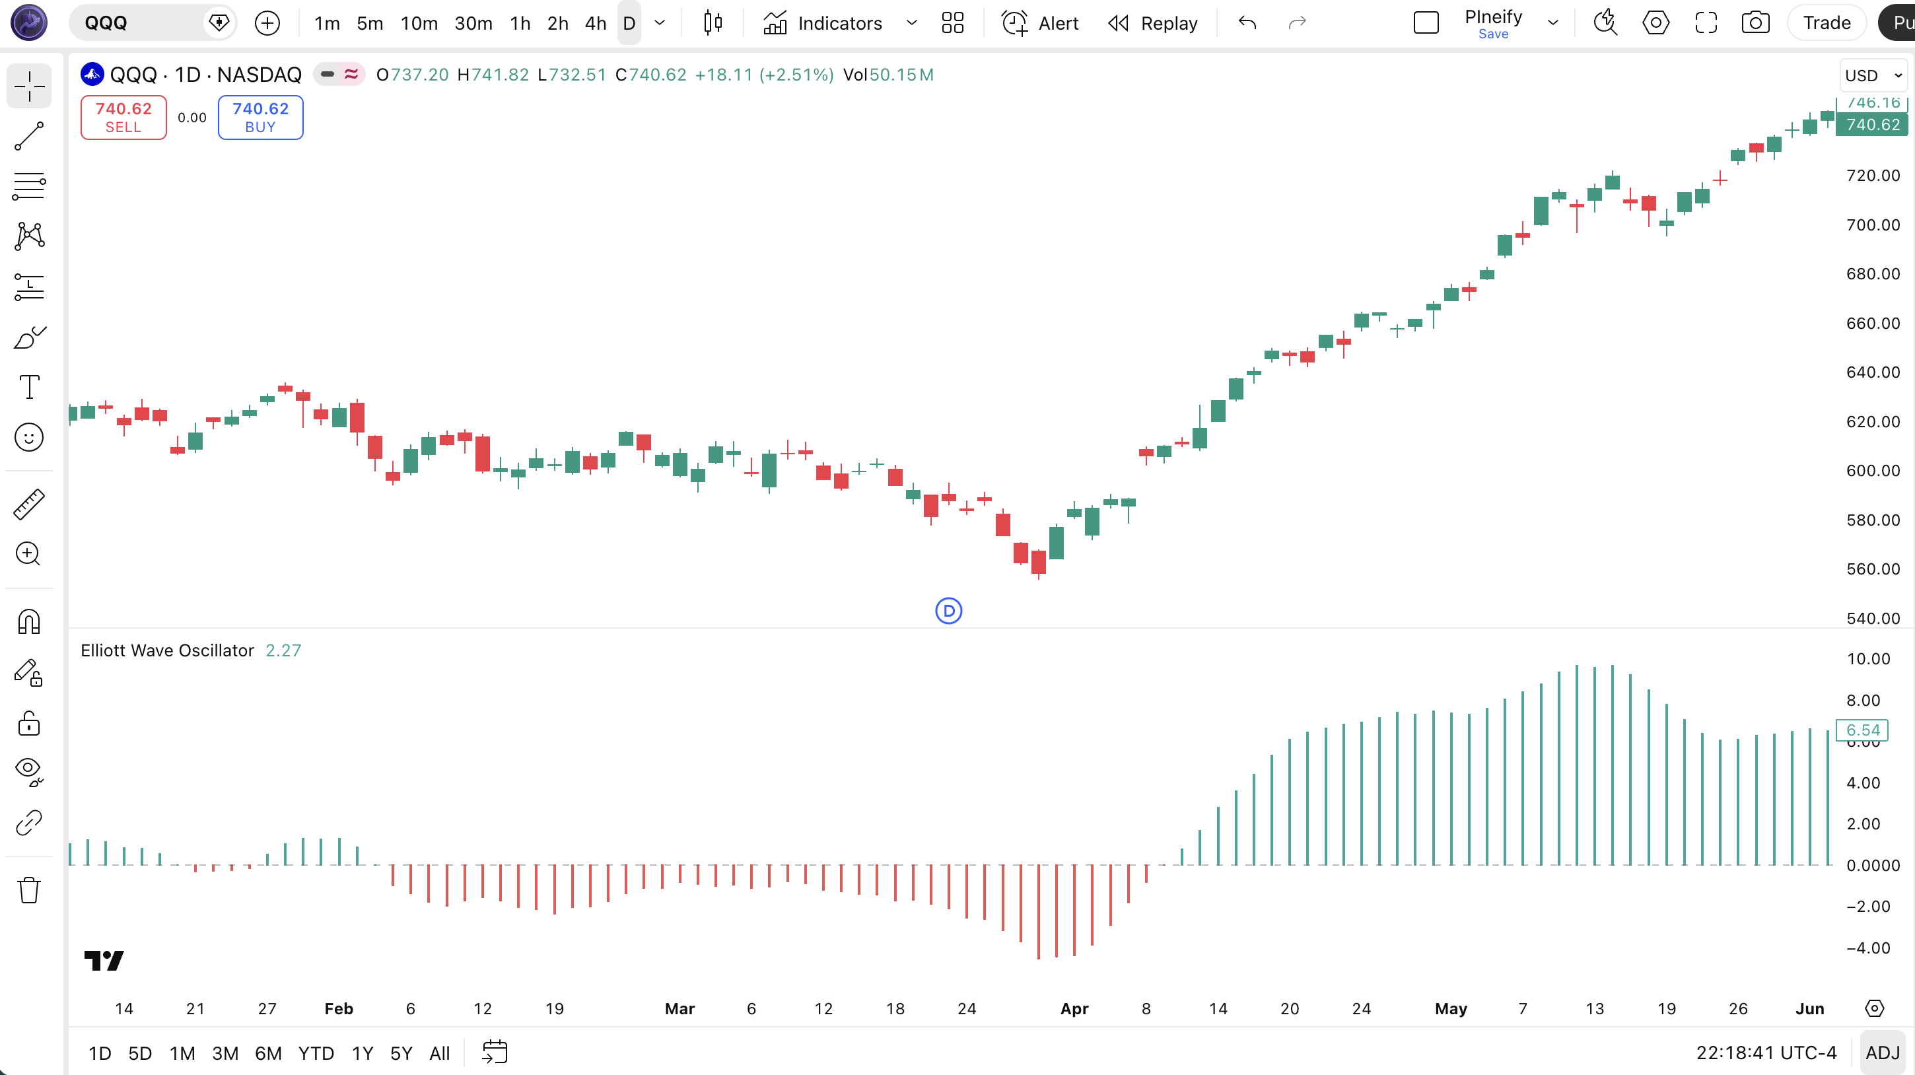Open the indicator templates grid icon
Screen dimensions: 1915x1075
click(x=952, y=23)
